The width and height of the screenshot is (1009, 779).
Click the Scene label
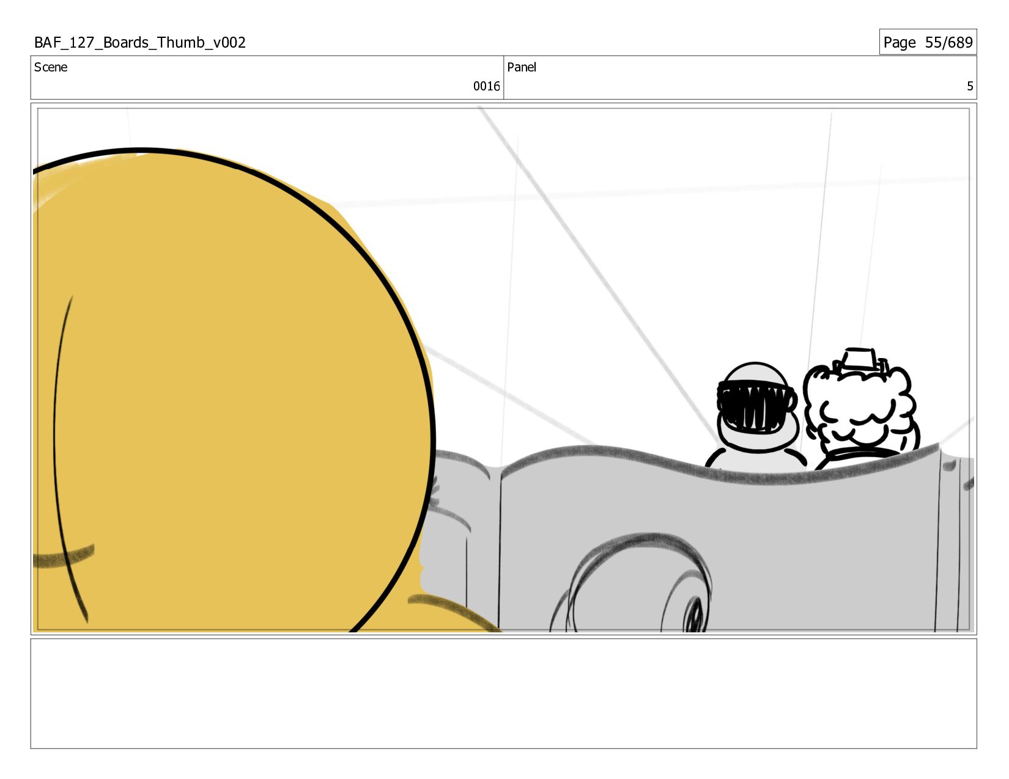(x=51, y=67)
